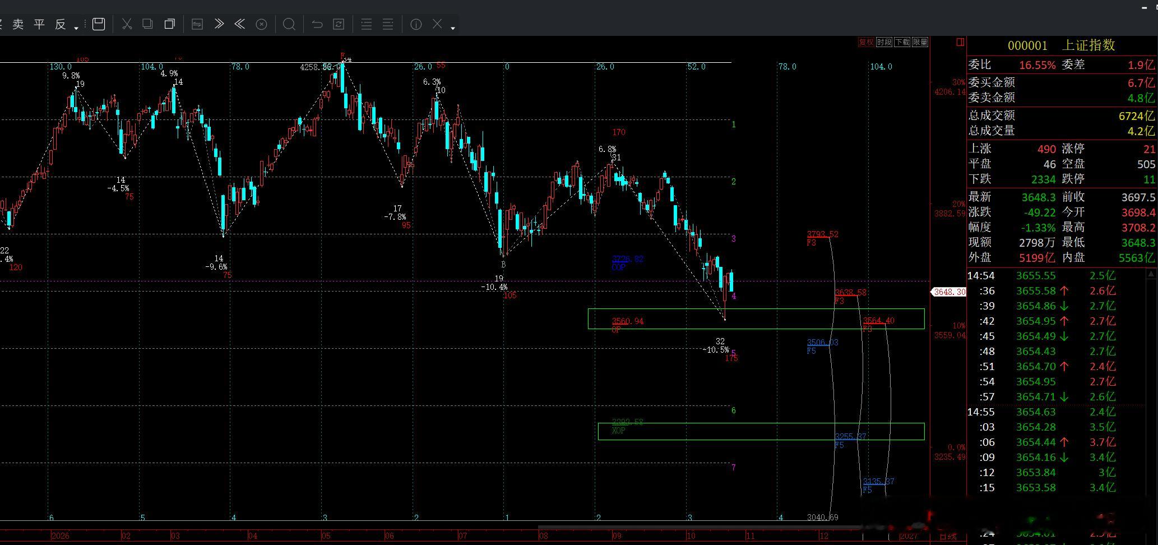Click the double left chevron icon
This screenshot has width=1158, height=545.
(240, 24)
